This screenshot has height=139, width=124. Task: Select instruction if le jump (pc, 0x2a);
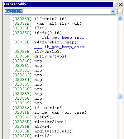pos(62,112)
